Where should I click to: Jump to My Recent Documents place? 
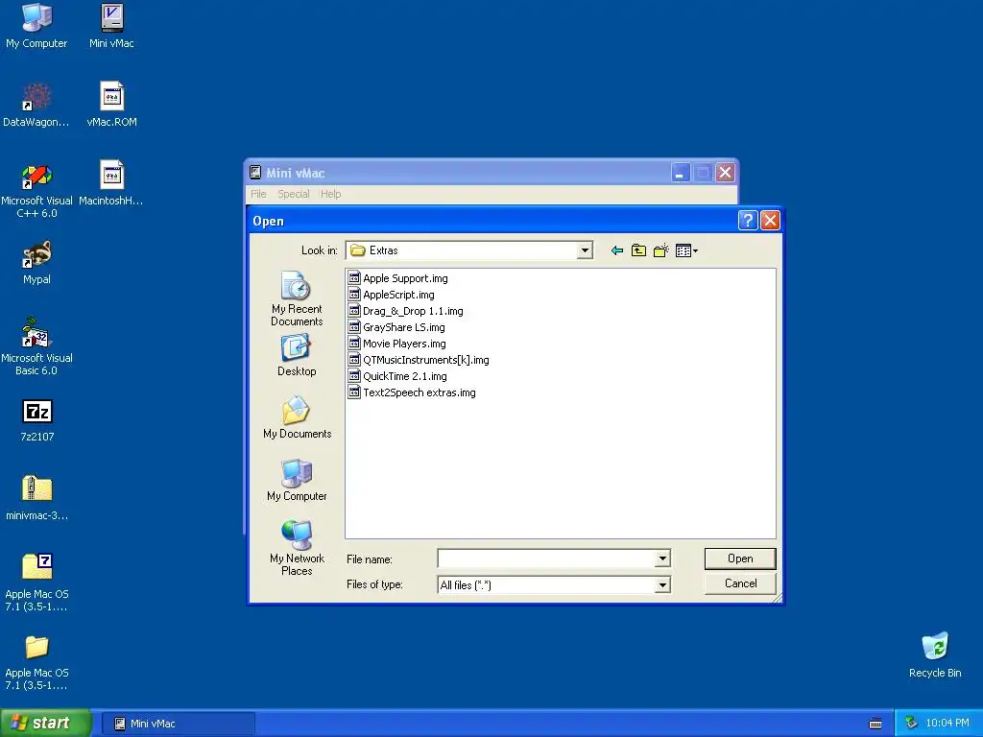coord(297,299)
